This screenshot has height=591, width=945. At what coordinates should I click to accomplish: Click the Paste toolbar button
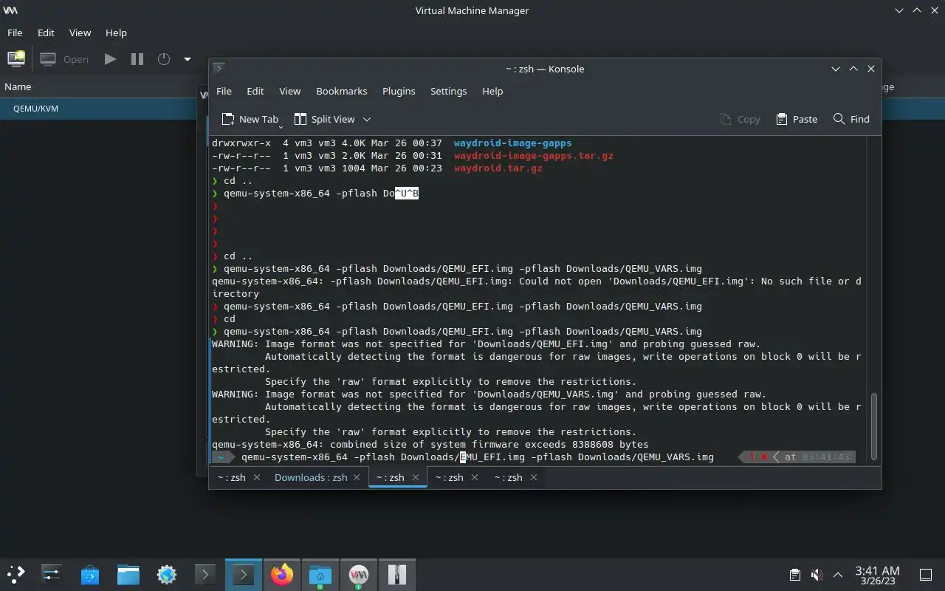click(797, 119)
